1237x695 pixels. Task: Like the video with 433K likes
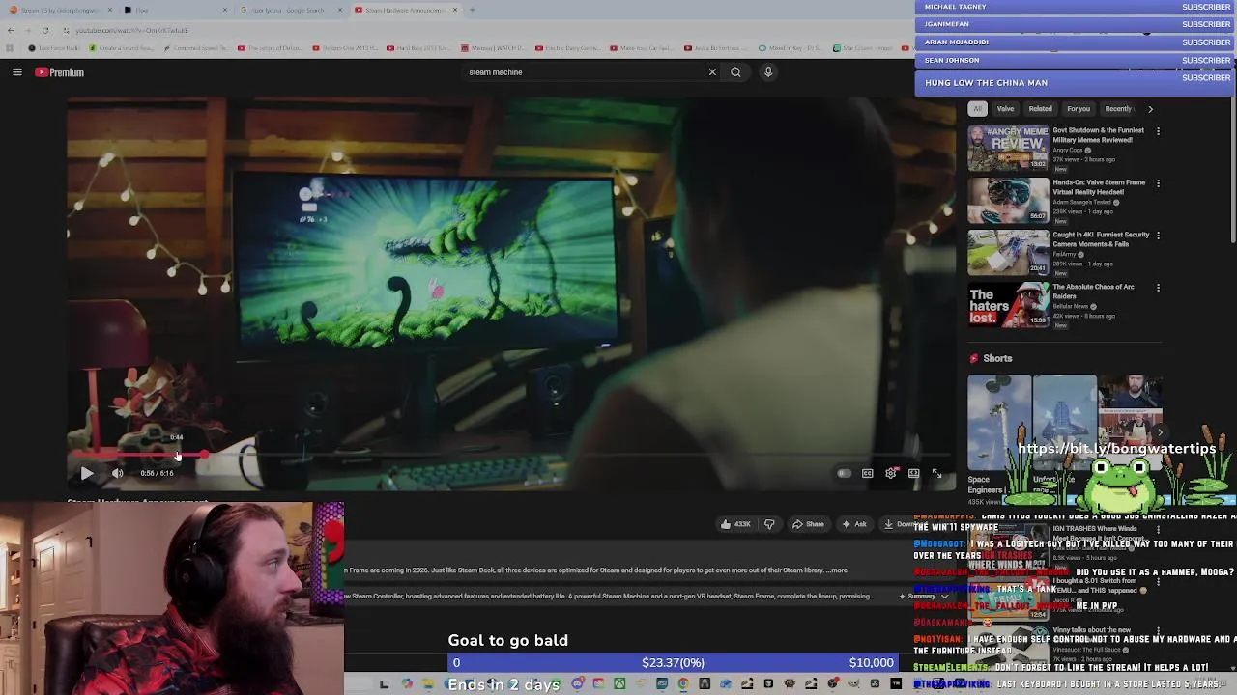click(735, 524)
